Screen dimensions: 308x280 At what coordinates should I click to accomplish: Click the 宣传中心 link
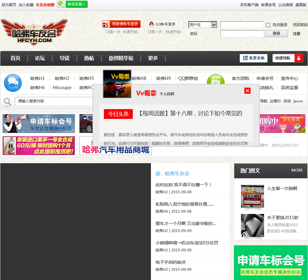coord(289,78)
